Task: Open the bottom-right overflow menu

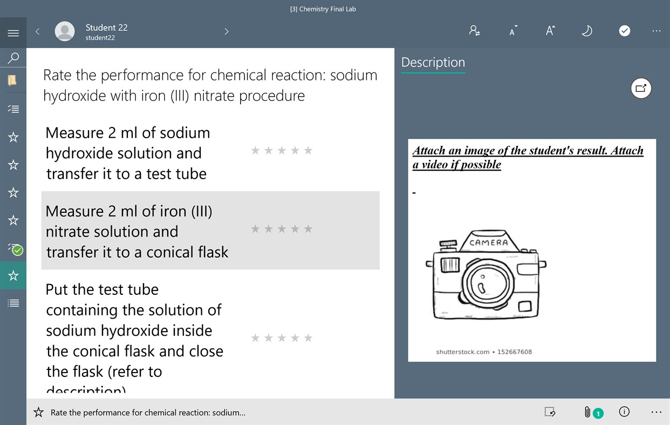Action: 656,411
